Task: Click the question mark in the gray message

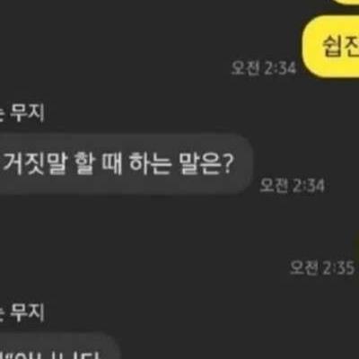Action: (227, 165)
